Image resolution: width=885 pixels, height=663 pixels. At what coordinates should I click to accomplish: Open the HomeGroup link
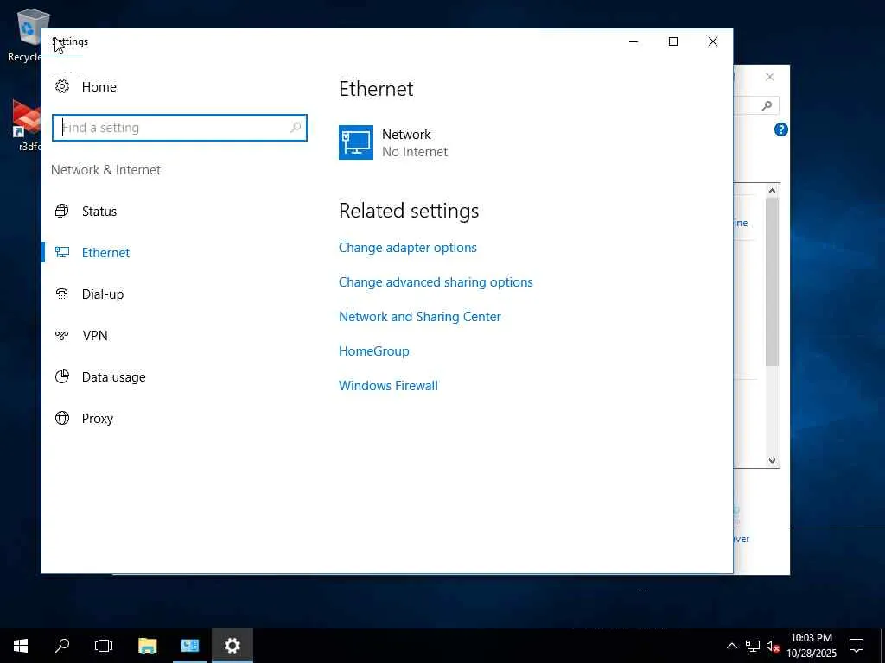tap(373, 350)
